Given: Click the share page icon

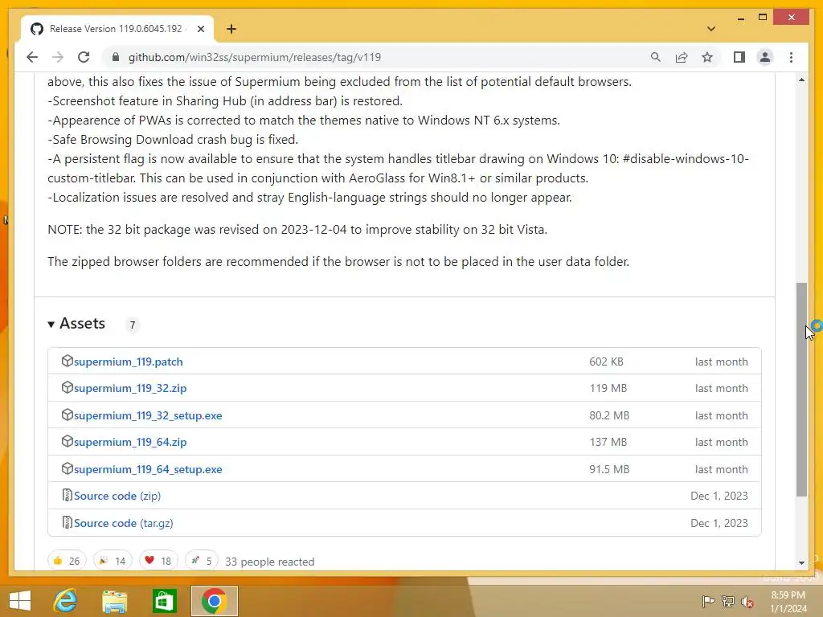Looking at the screenshot, I should coord(682,57).
